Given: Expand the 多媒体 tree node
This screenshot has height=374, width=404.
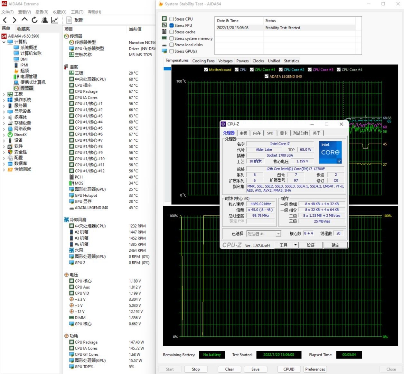Looking at the screenshot, I should [x=4, y=117].
